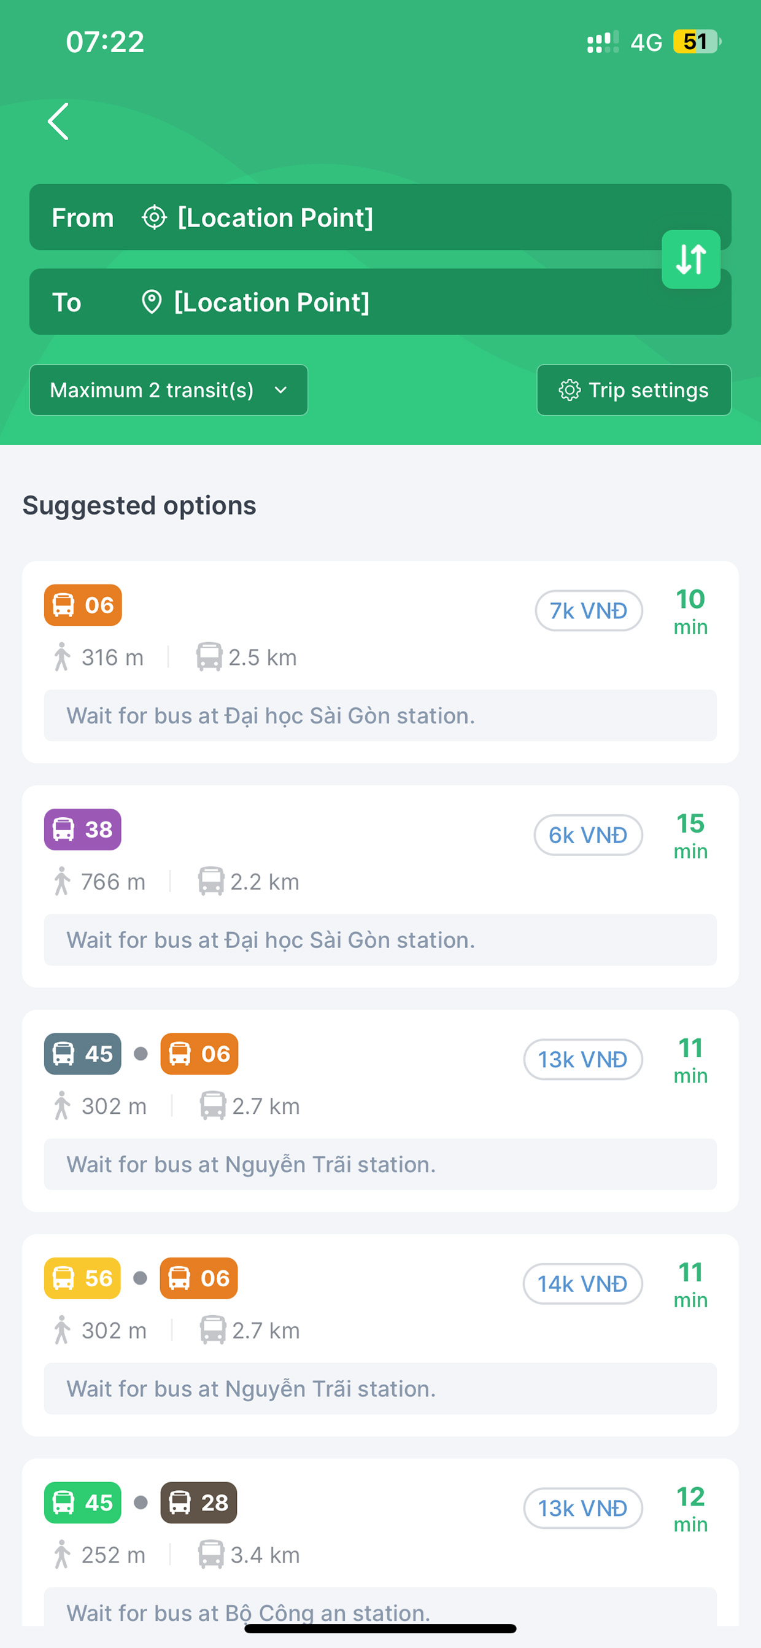Tap the brown bus 28 badge
761x1648 pixels.
pyautogui.click(x=198, y=1502)
